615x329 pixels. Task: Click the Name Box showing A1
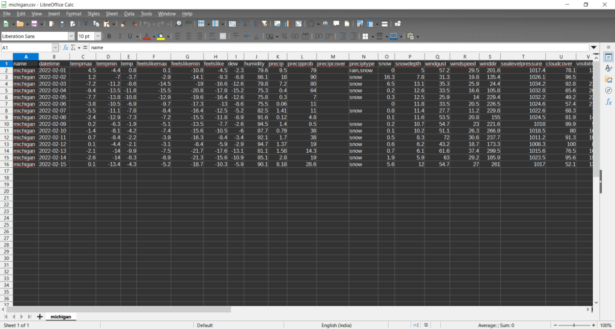[x=26, y=47]
